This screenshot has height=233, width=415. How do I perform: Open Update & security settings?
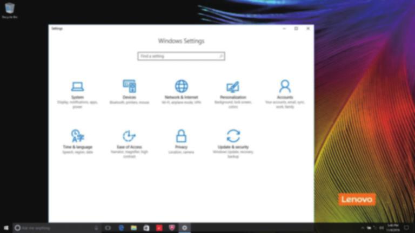click(x=233, y=144)
